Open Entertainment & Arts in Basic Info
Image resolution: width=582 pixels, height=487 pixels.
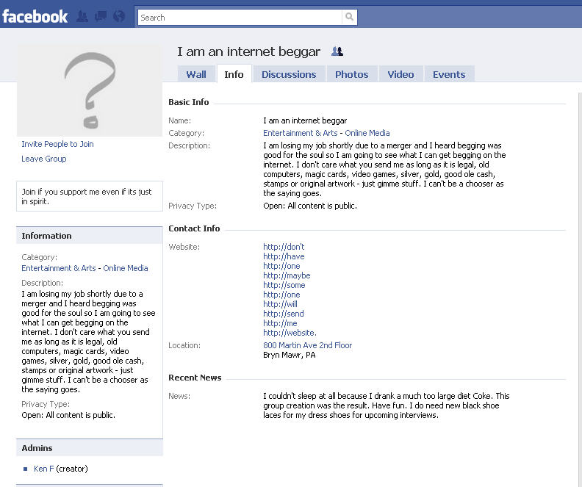[x=301, y=133]
